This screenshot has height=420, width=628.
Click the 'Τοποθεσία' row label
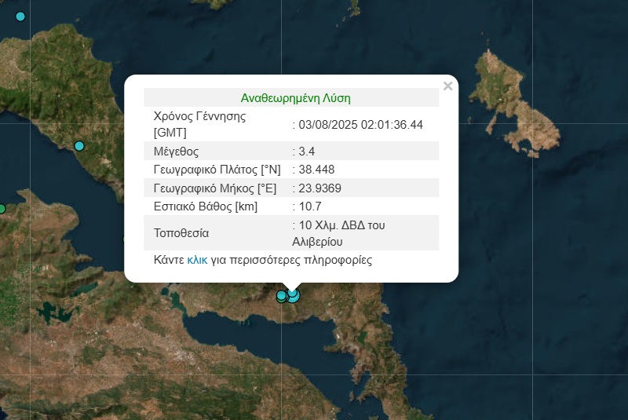(x=181, y=233)
